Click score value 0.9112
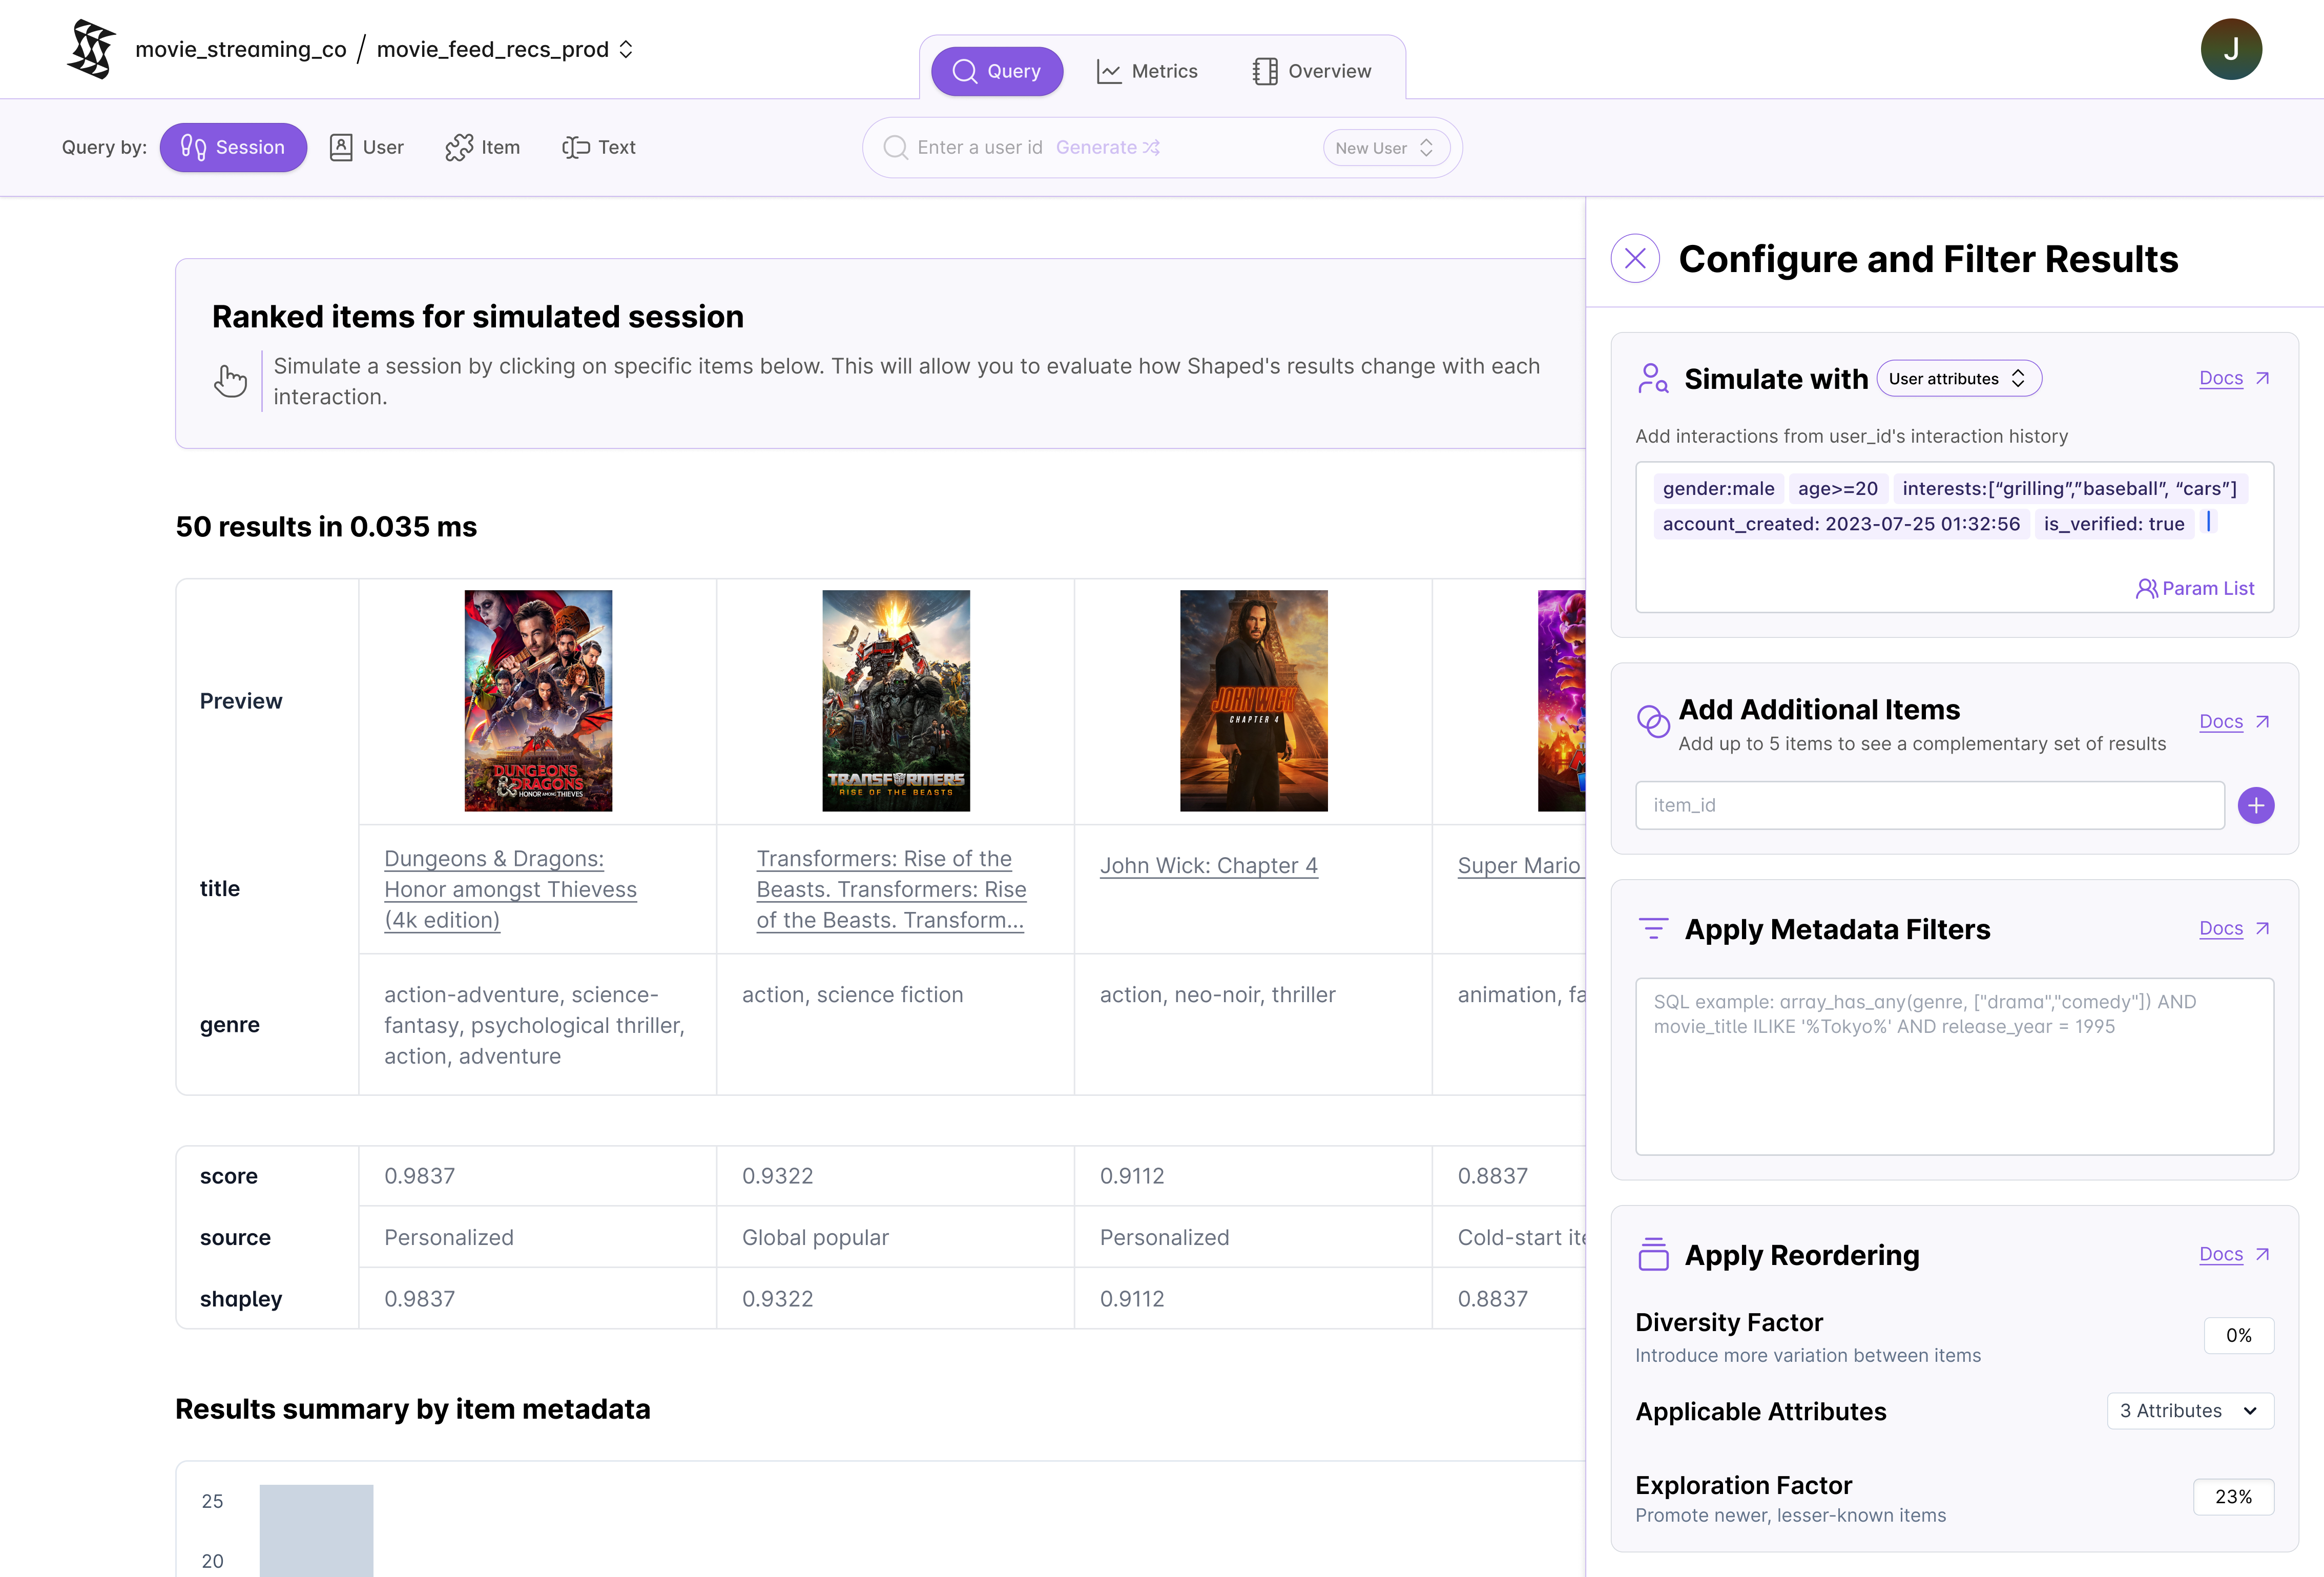Viewport: 2324px width, 1577px height. point(1132,1175)
